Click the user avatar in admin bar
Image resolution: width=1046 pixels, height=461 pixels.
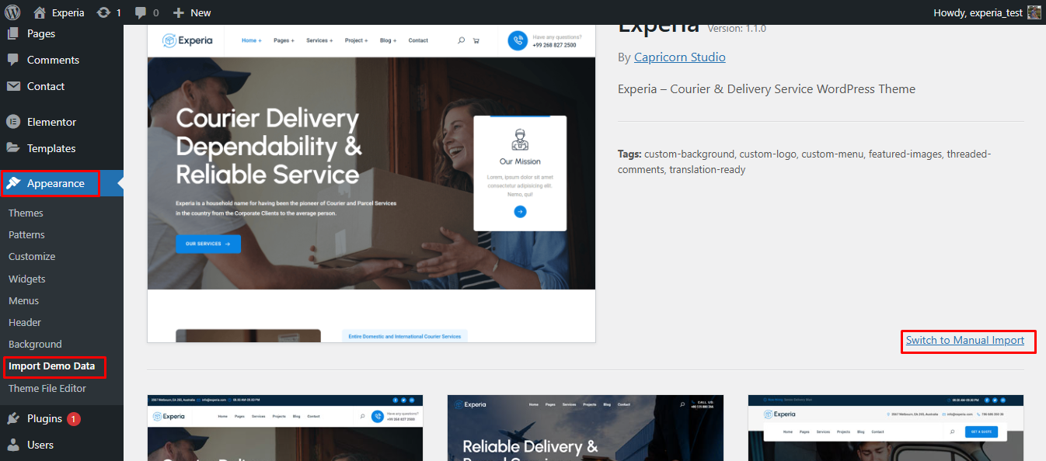(1034, 12)
